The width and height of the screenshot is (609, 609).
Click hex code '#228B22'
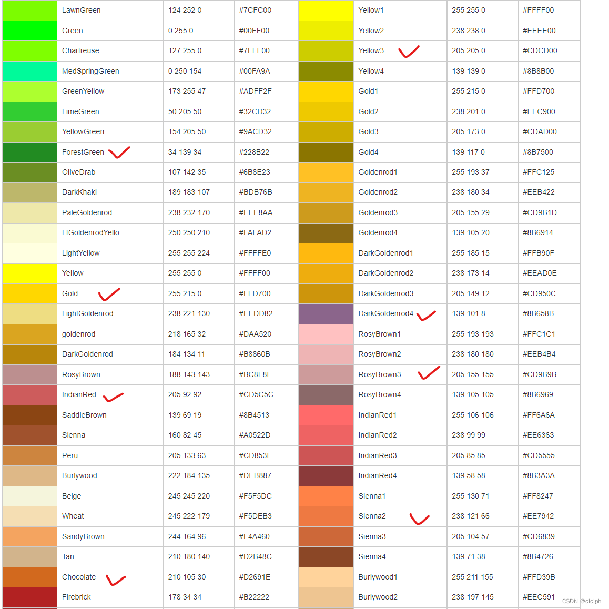click(x=254, y=152)
